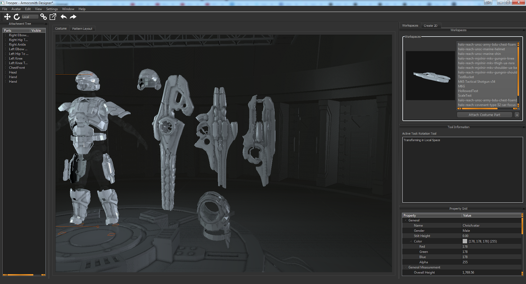Select TestBucket in workspace list

click(466, 77)
